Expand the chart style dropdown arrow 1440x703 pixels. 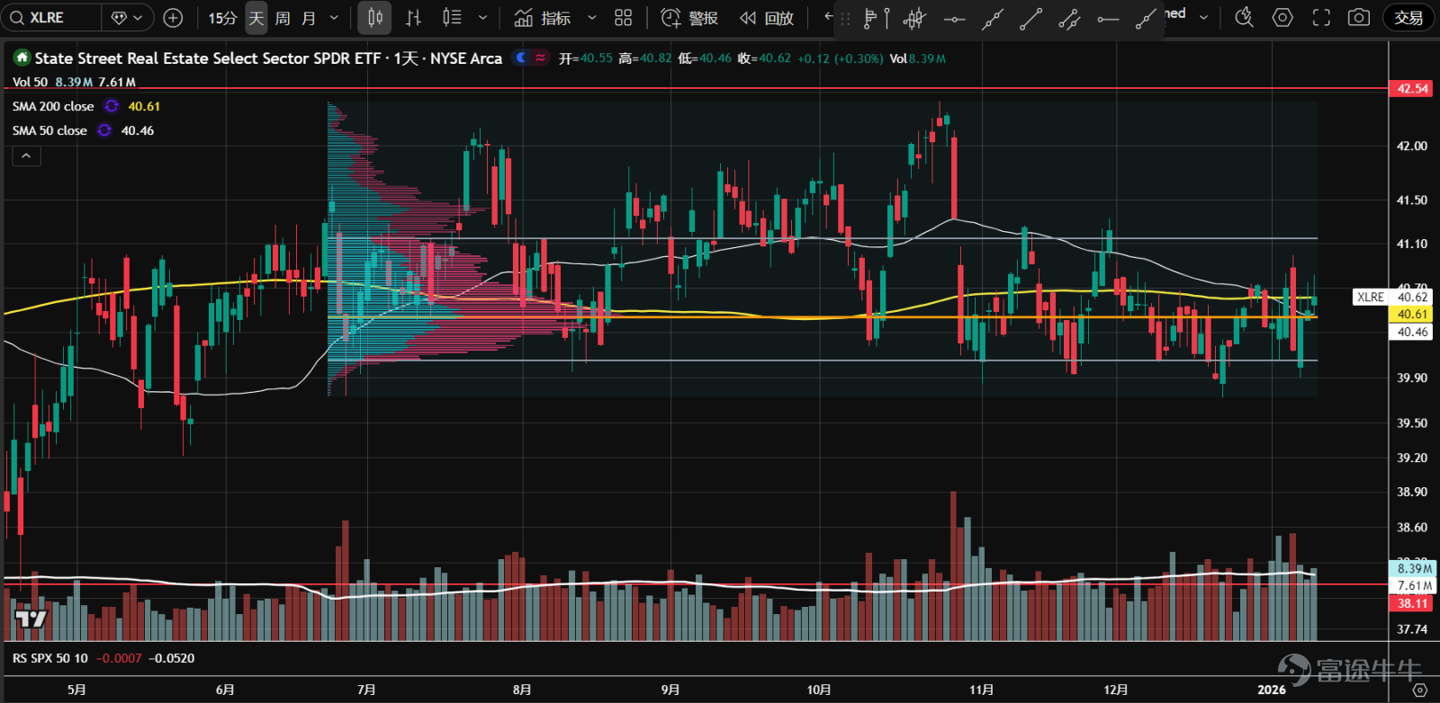coord(482,18)
